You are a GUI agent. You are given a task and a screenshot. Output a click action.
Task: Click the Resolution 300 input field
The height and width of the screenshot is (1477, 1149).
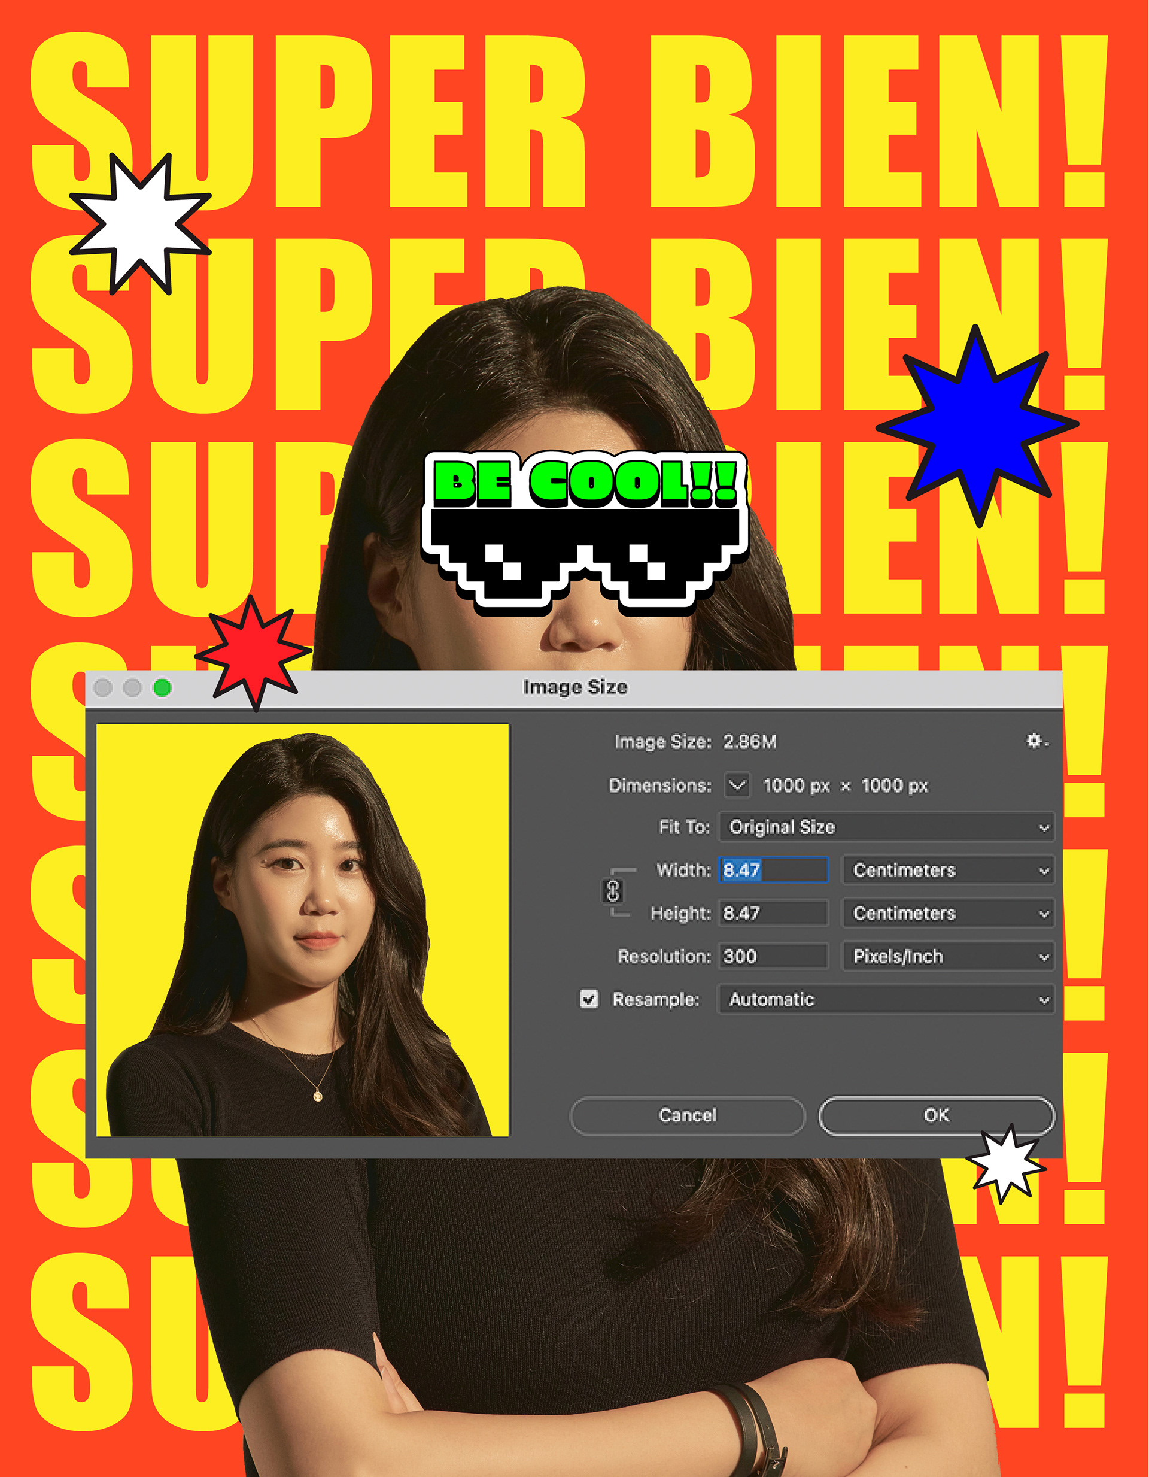click(x=773, y=956)
